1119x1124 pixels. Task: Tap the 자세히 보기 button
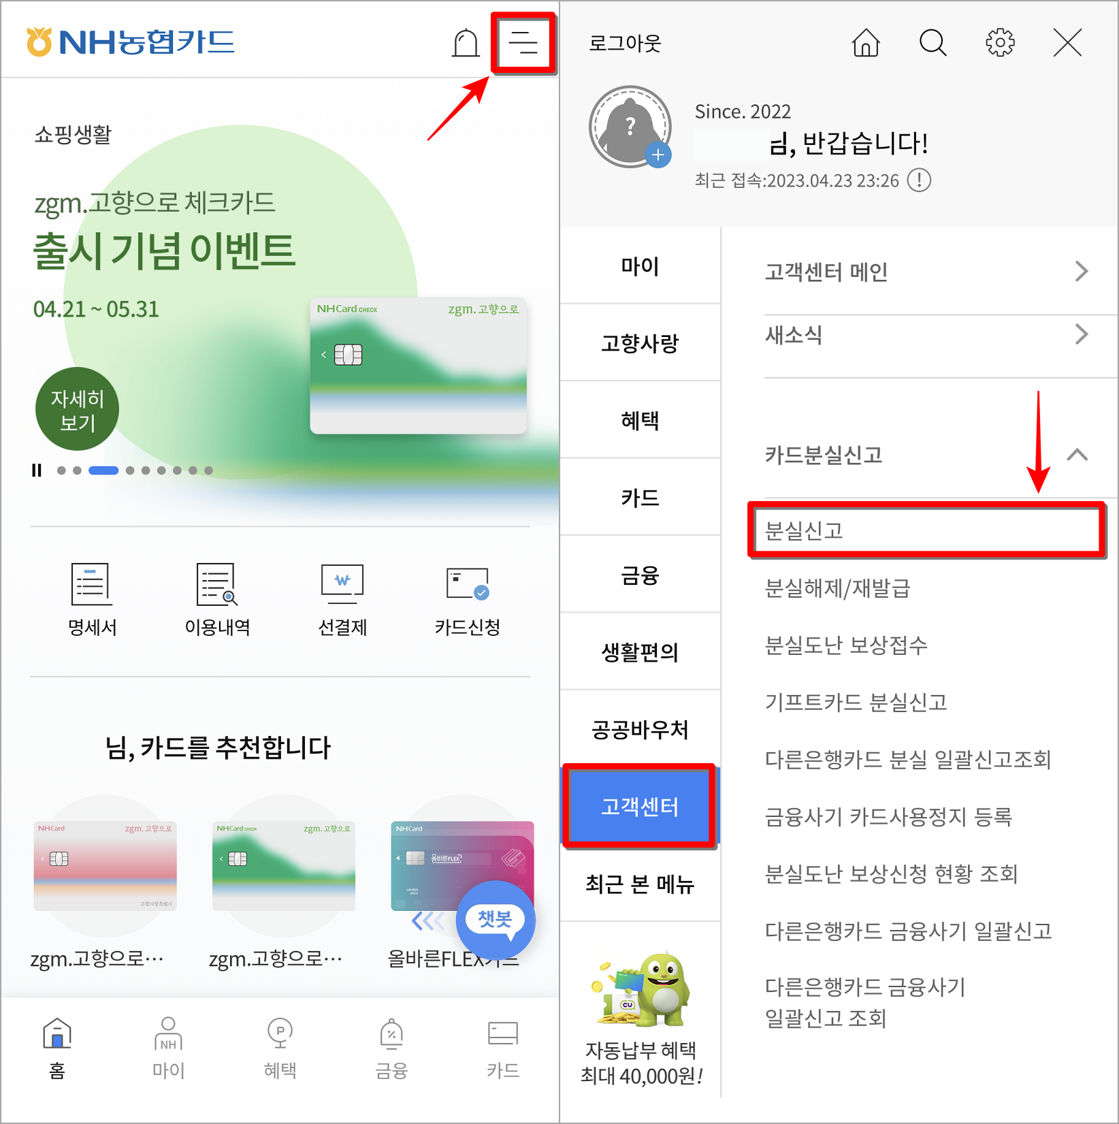click(77, 408)
